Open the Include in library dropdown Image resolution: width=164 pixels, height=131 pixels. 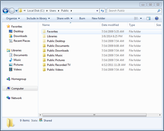[38, 18]
